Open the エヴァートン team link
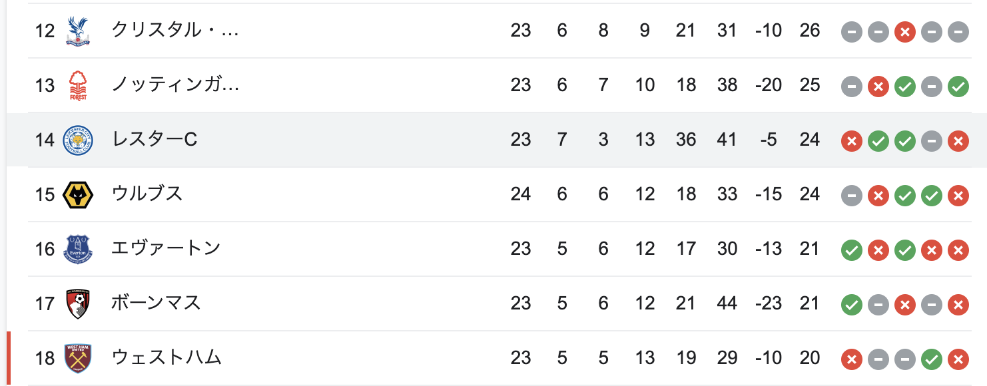 click(166, 249)
